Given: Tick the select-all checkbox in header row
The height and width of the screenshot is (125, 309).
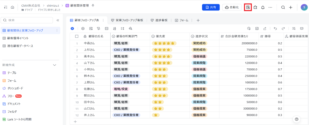Looking at the screenshot, I should 77,36.
